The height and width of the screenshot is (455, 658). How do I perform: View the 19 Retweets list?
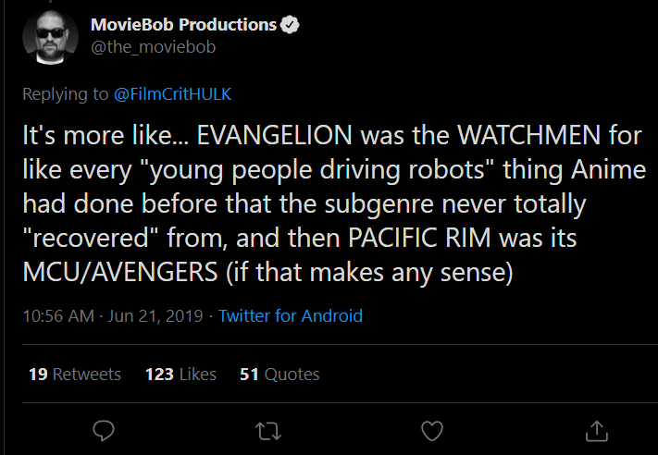(75, 374)
